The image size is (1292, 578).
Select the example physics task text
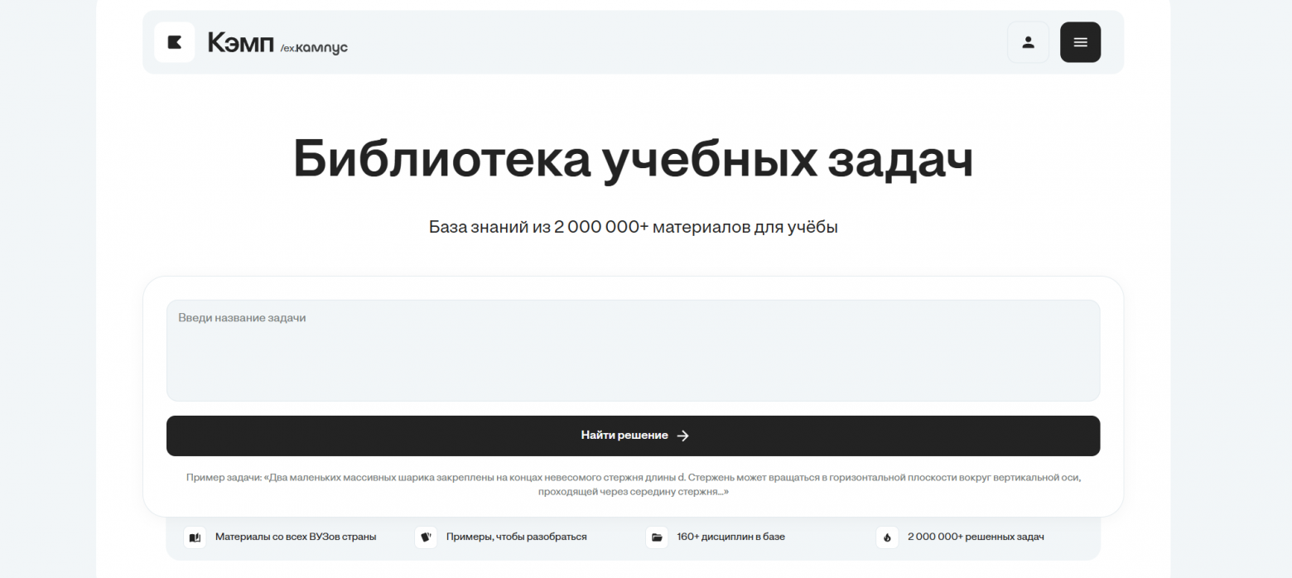[x=633, y=483]
